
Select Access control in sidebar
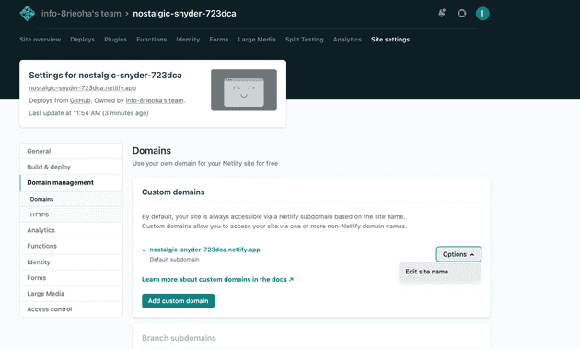click(x=71, y=309)
